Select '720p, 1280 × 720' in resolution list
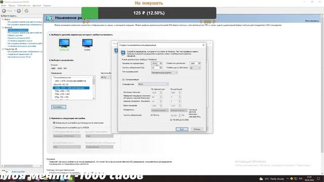 click(62, 91)
